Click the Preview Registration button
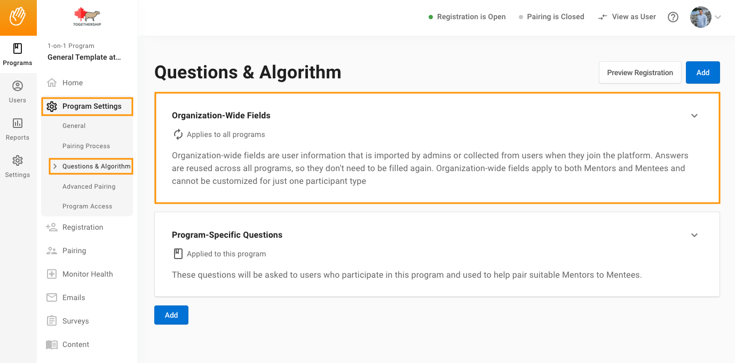The image size is (735, 363). coord(640,72)
